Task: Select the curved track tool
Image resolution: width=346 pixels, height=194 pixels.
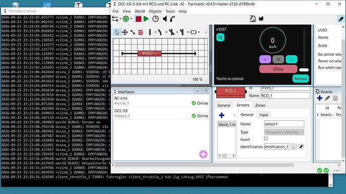Action: click(160, 33)
